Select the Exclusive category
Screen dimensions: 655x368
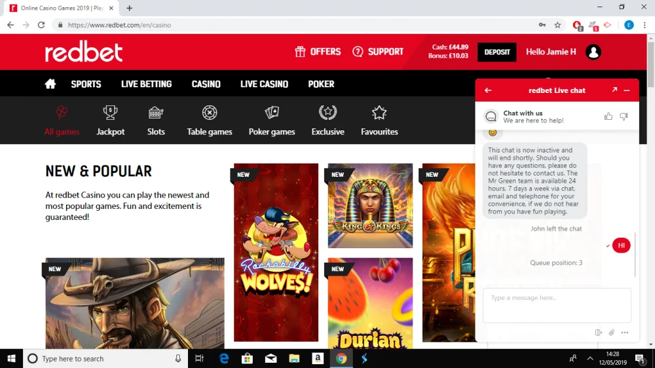328,120
